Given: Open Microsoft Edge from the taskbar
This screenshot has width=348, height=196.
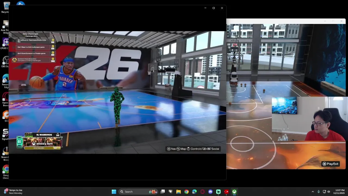Looking at the screenshot, I should [194, 192].
